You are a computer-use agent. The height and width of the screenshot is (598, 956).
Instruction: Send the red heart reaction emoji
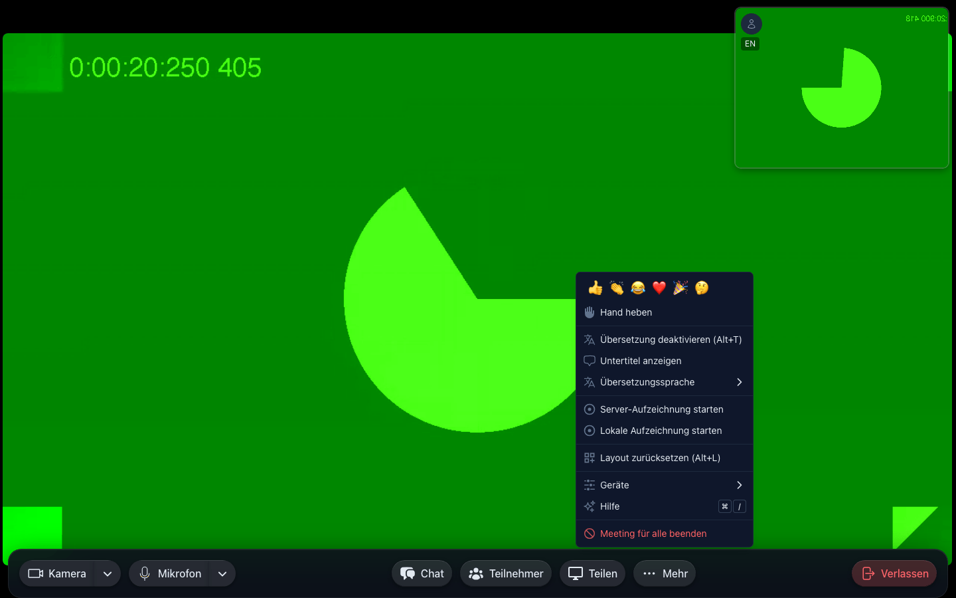tap(659, 288)
